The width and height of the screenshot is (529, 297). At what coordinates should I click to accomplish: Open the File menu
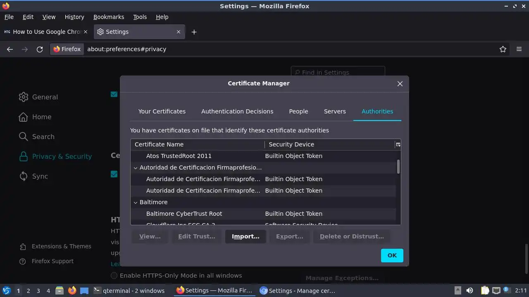[9, 17]
